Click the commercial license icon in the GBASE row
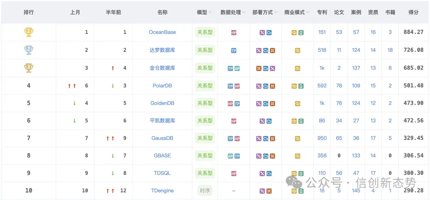Viewport: 430px width, 200px height. click(x=297, y=156)
